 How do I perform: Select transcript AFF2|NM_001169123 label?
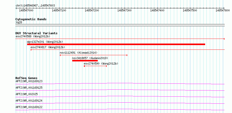(29, 81)
